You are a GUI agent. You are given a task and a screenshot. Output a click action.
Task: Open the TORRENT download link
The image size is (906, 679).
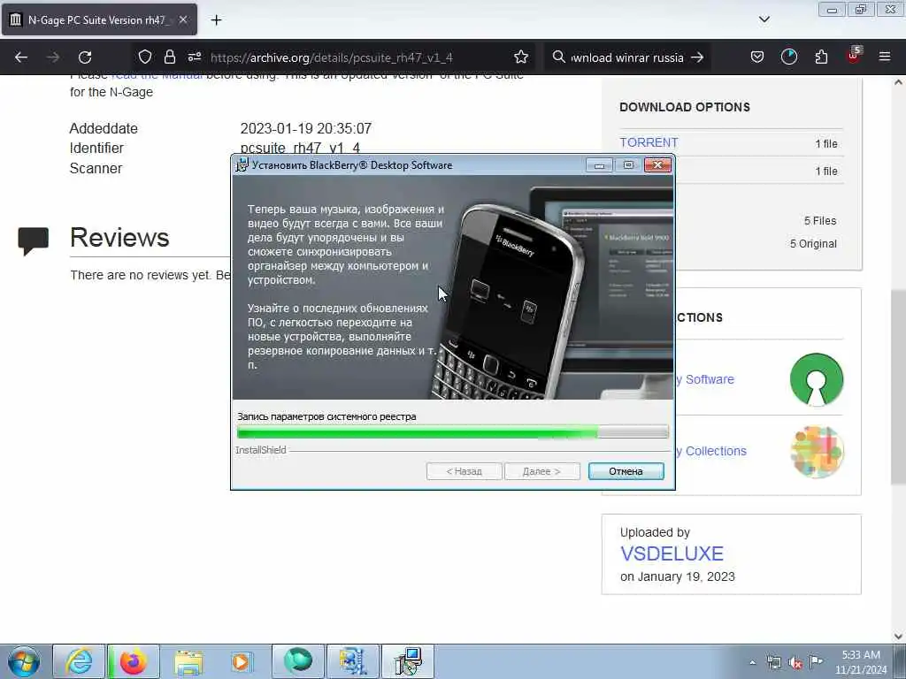click(x=649, y=142)
